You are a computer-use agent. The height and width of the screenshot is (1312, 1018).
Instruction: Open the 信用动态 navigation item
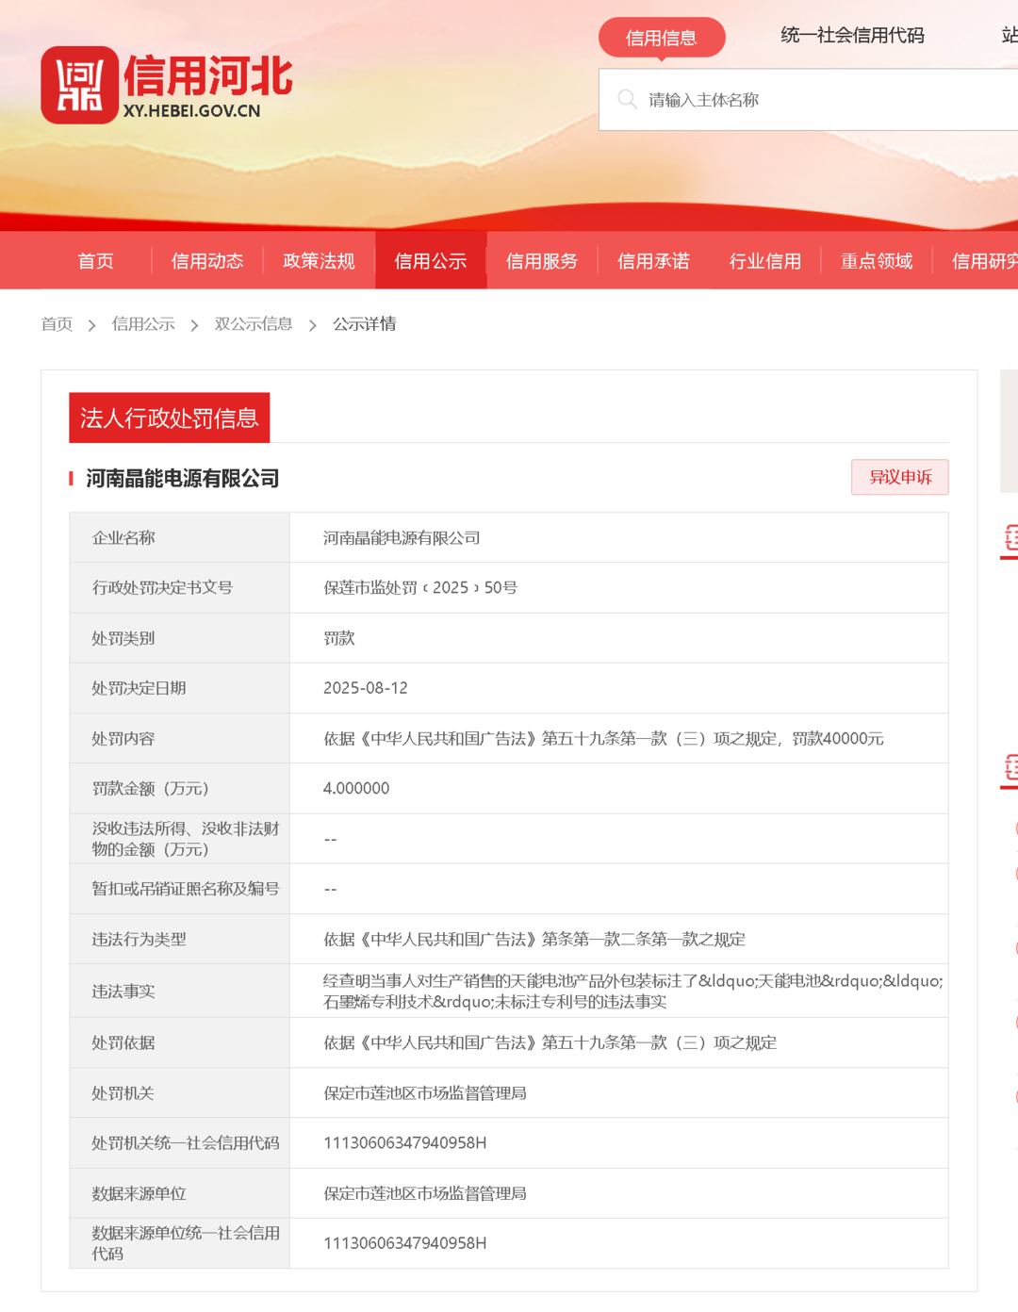207,261
